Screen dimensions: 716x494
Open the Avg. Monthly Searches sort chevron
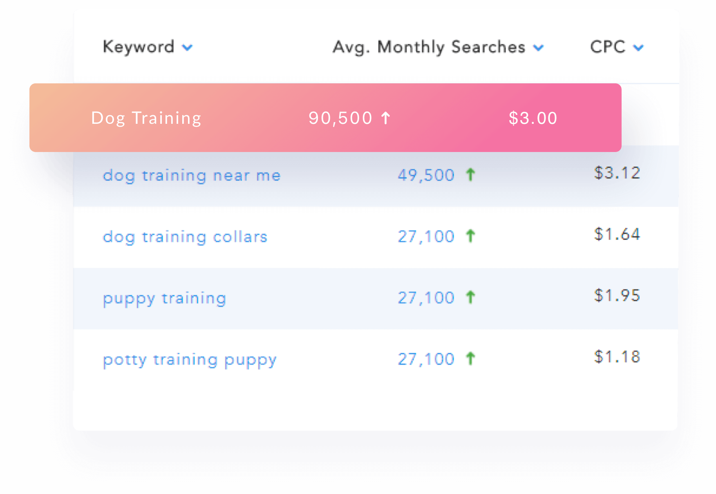pyautogui.click(x=539, y=48)
